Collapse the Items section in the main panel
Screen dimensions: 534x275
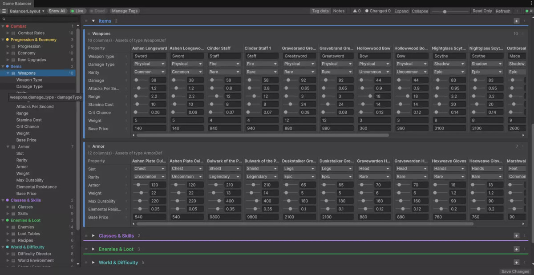coord(93,21)
